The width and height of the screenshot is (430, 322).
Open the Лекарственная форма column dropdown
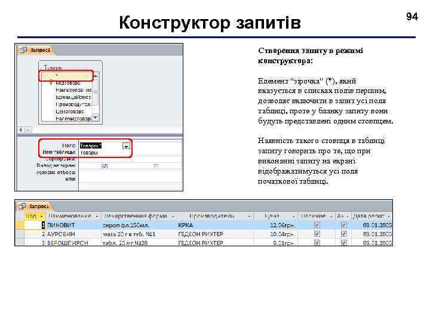coord(173,216)
